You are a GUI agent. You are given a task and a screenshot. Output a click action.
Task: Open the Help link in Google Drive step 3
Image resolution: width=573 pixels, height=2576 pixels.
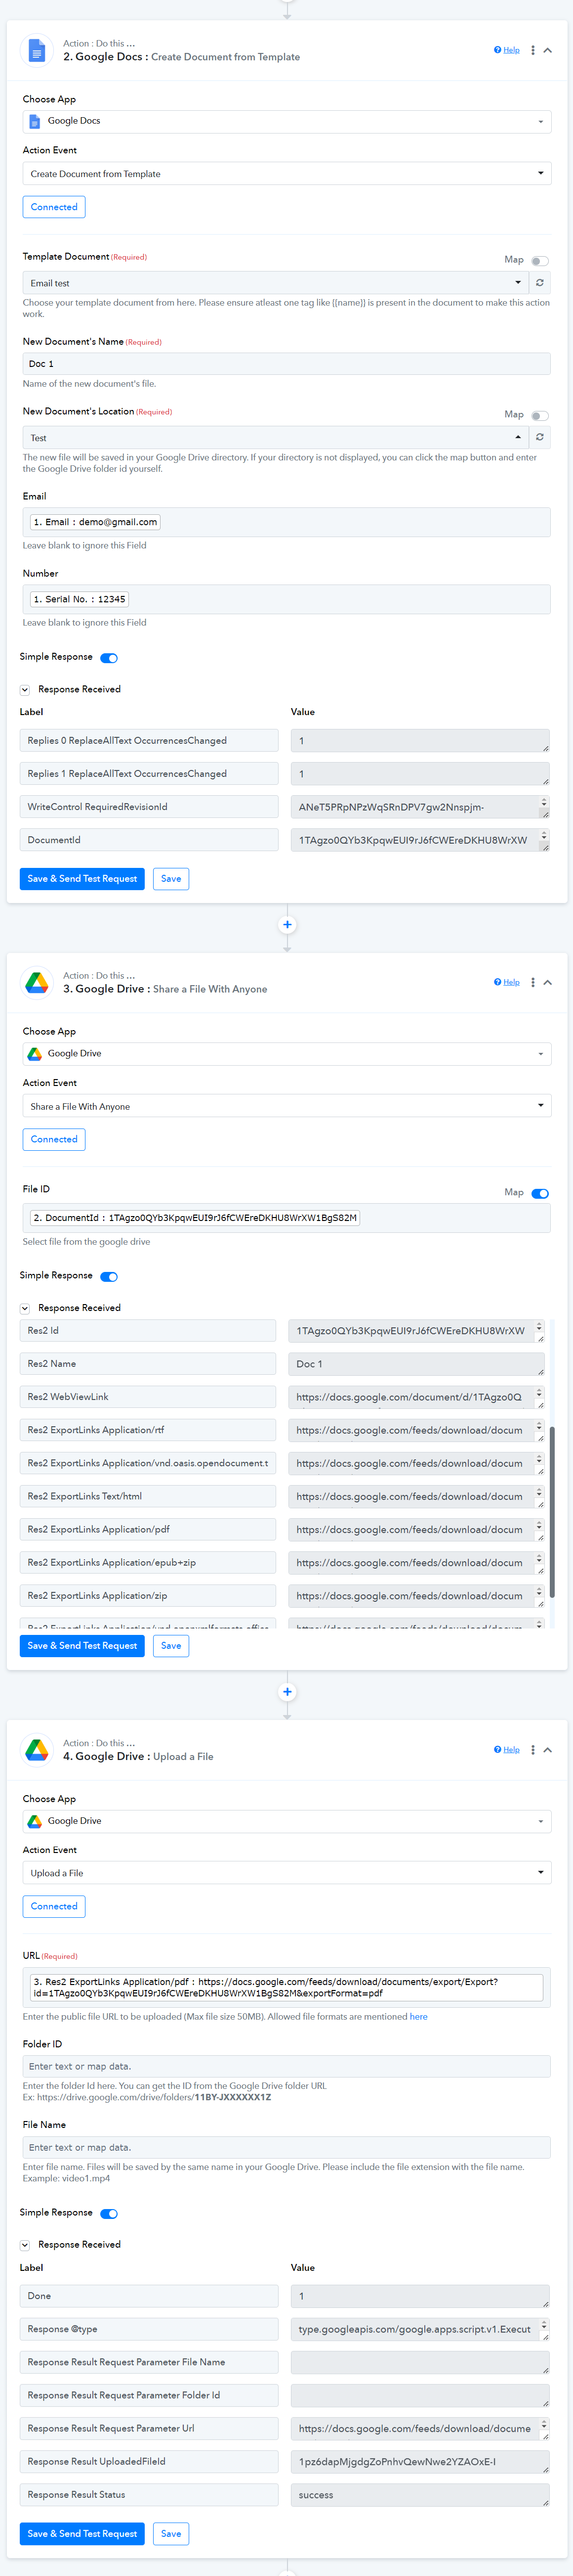point(507,982)
